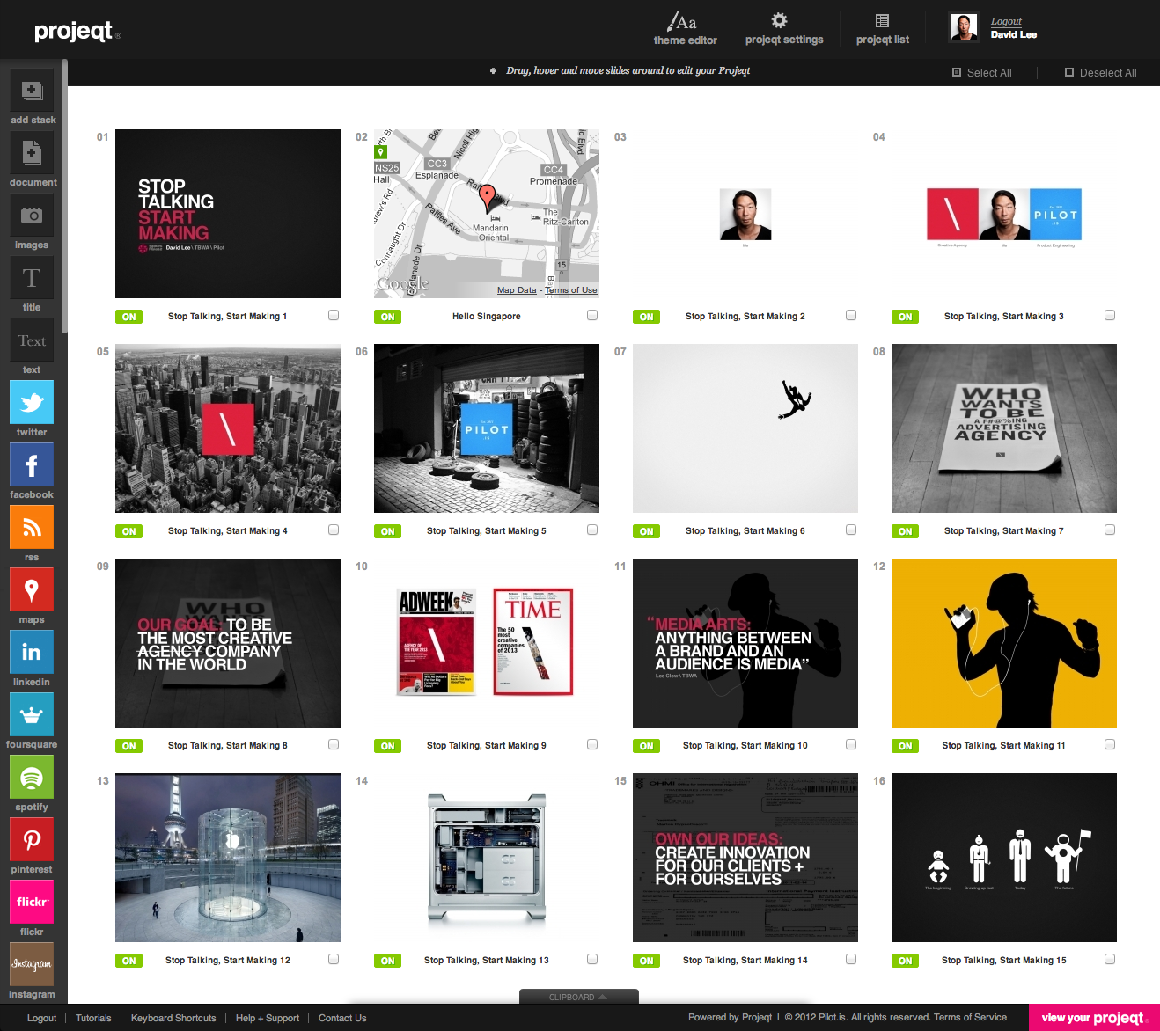1160x1031 pixels.
Task: Check the box for Start Making 8
Action: point(334,744)
